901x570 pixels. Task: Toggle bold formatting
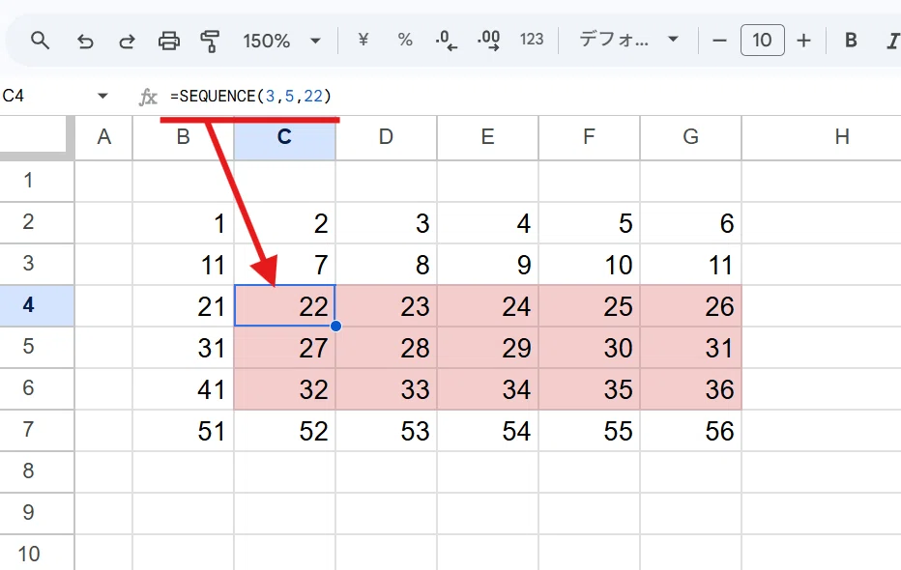click(851, 41)
